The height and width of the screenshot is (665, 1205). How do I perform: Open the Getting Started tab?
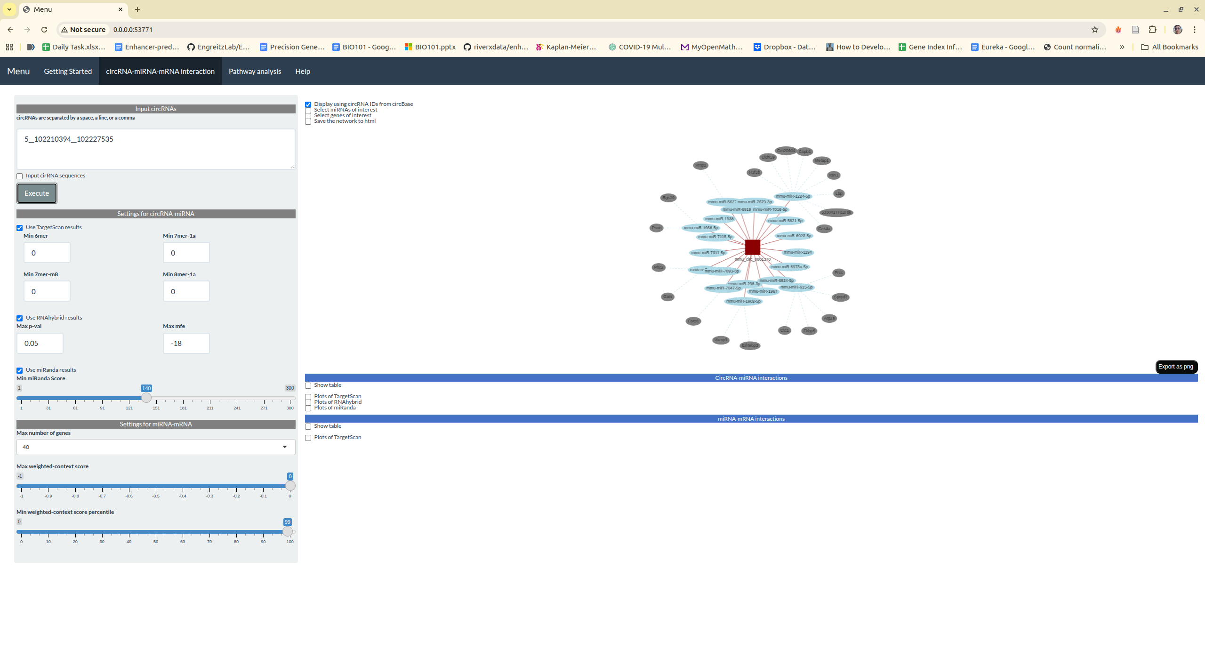[68, 72]
